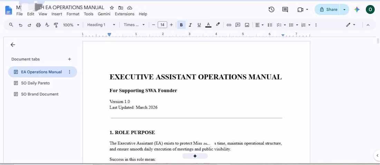Open the zoom 100% dropdown
This screenshot has height=165, width=380.
pos(71,25)
